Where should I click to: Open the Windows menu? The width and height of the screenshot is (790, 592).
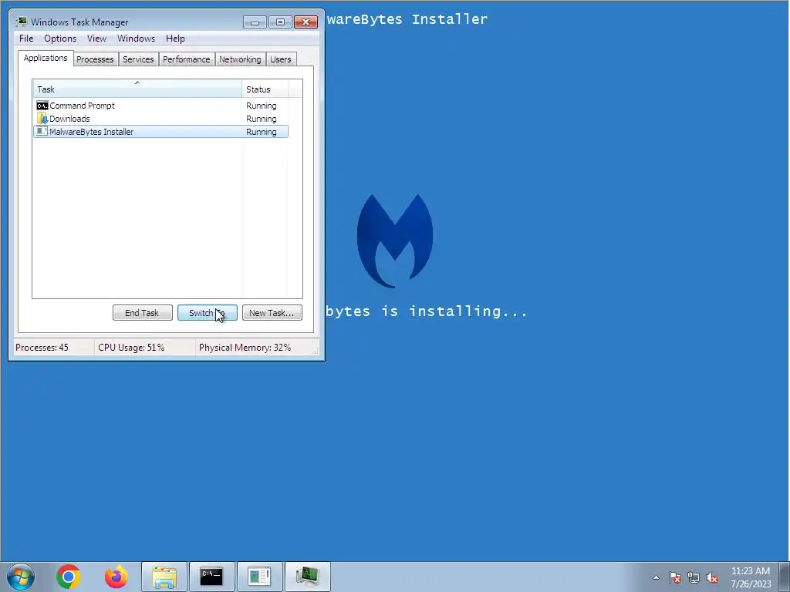pos(136,39)
